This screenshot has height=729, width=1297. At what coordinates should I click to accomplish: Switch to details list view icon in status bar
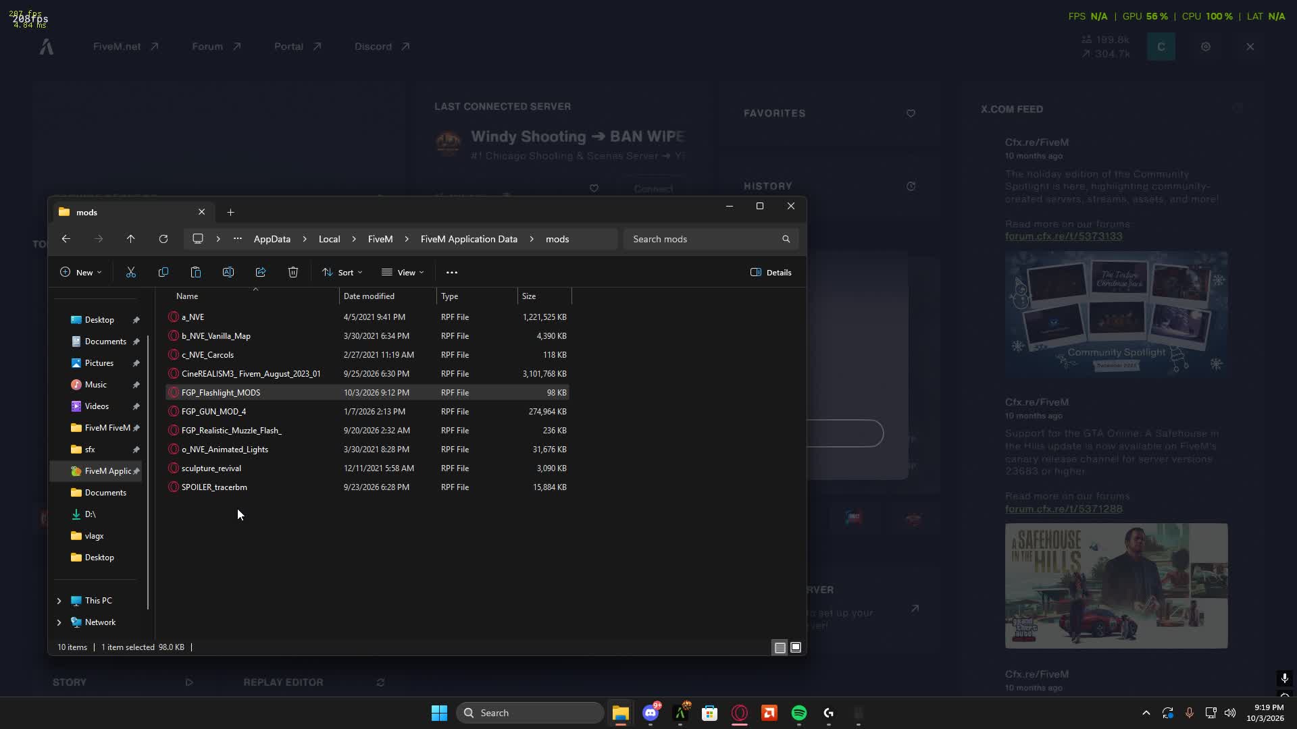coord(780,647)
